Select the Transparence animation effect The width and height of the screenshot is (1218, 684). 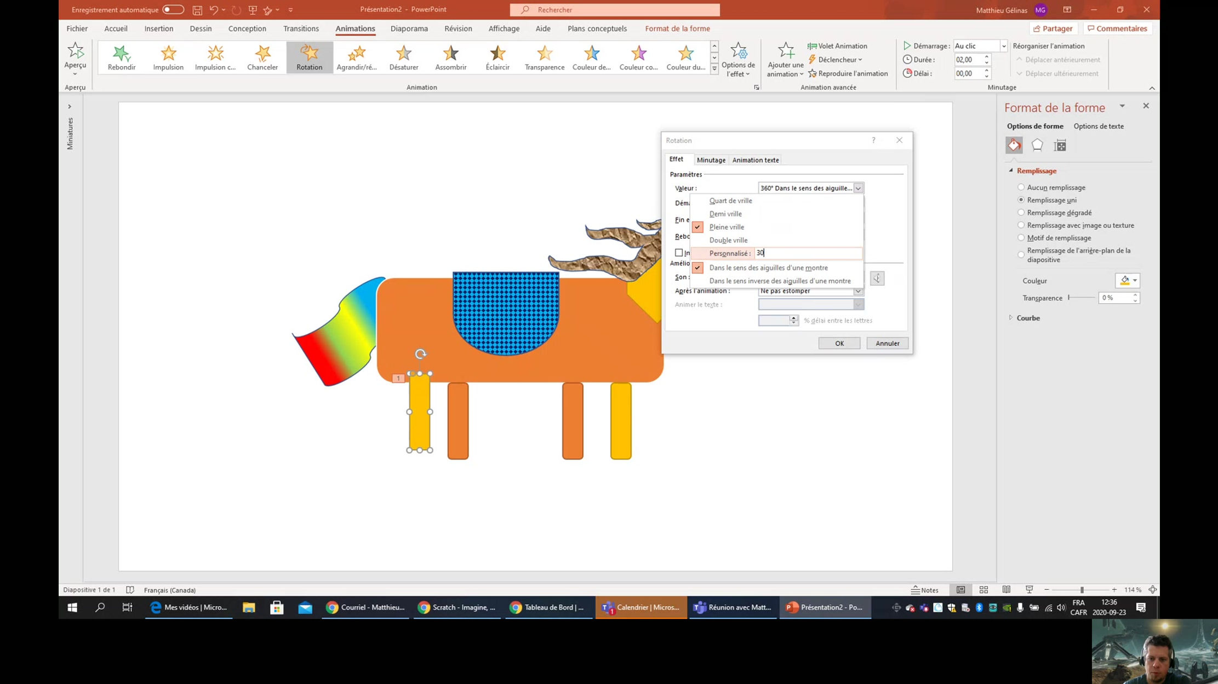pos(544,57)
